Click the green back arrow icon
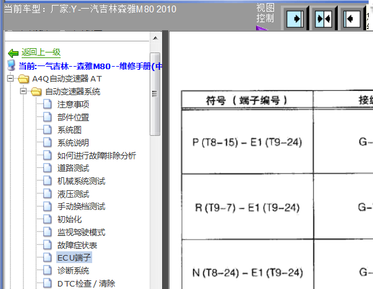373x289 pixels. point(13,53)
